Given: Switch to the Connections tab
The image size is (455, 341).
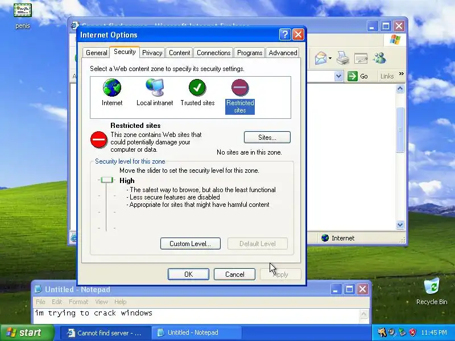Looking at the screenshot, I should (214, 53).
